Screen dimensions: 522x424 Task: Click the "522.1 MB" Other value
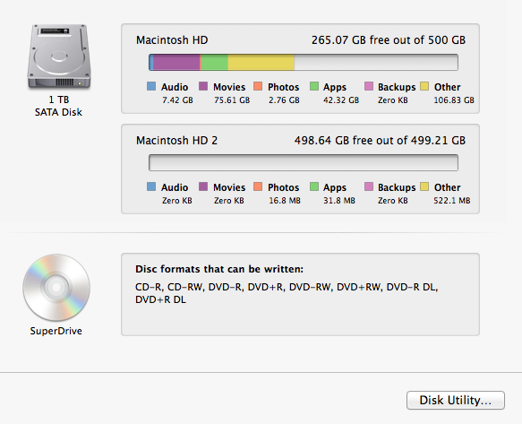pos(452,200)
